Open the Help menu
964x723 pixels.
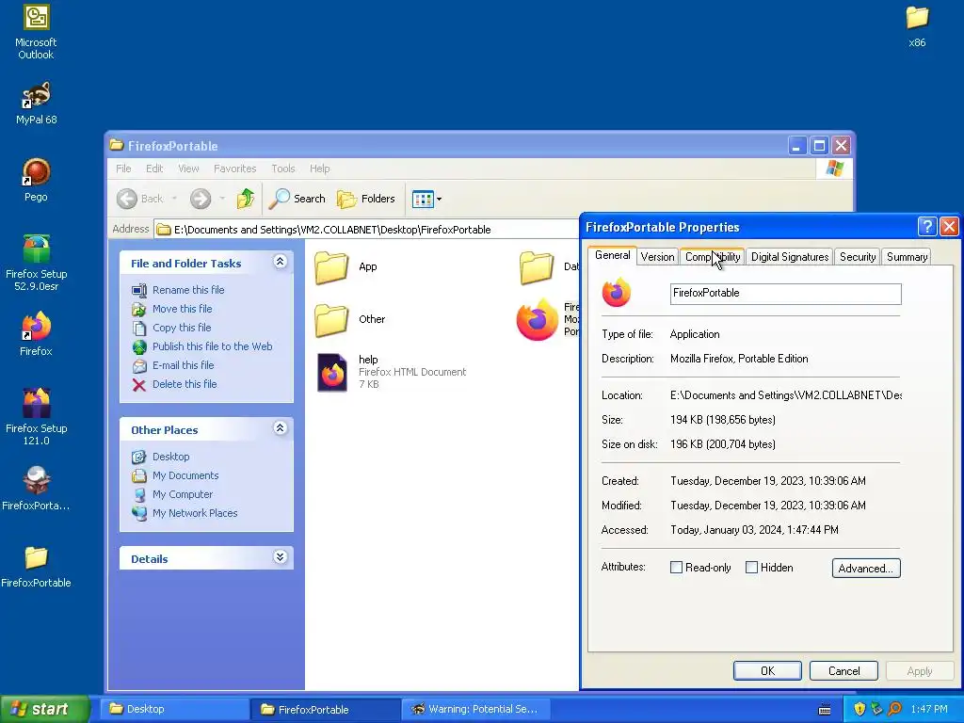319,169
